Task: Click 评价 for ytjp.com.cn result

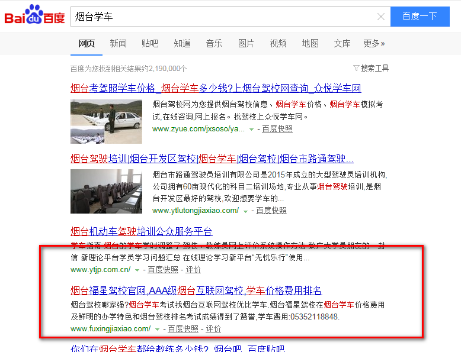Action: click(193, 270)
